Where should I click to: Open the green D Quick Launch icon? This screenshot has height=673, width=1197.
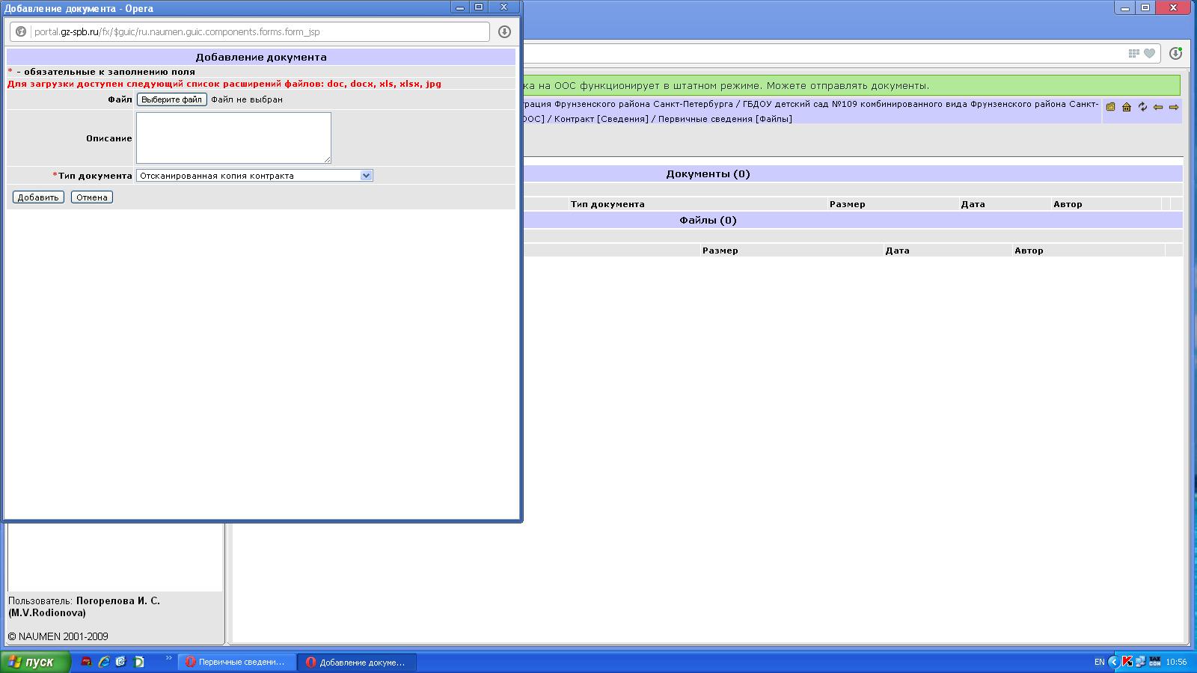(x=138, y=662)
